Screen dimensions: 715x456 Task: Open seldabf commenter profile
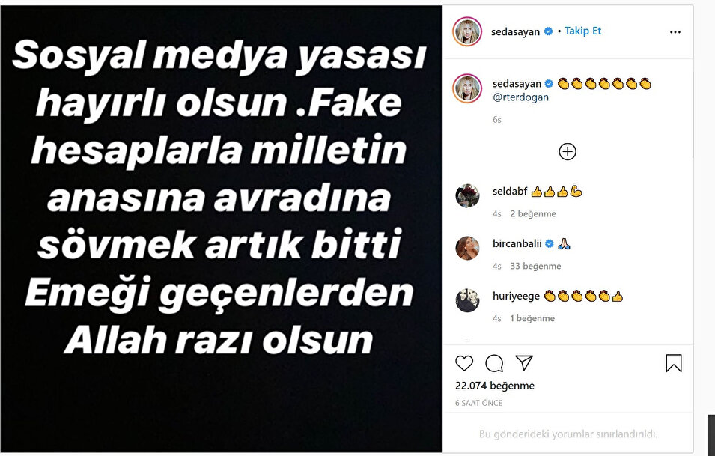click(510, 192)
